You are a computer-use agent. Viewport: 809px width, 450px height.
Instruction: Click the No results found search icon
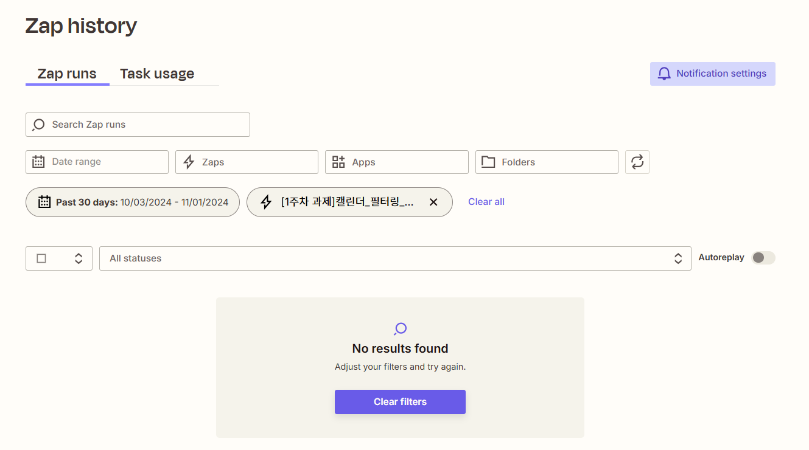(x=400, y=329)
